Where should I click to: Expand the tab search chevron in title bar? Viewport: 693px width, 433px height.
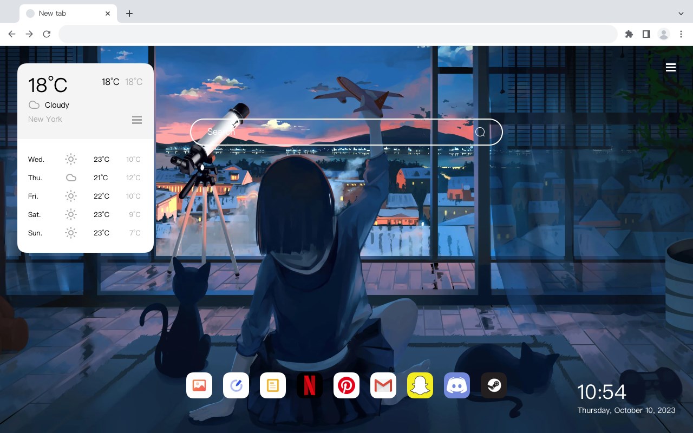[681, 14]
